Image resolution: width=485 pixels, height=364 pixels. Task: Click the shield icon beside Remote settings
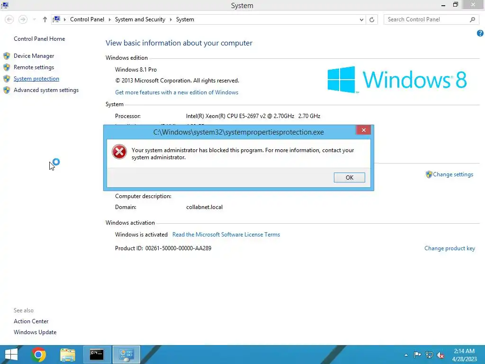click(7, 67)
